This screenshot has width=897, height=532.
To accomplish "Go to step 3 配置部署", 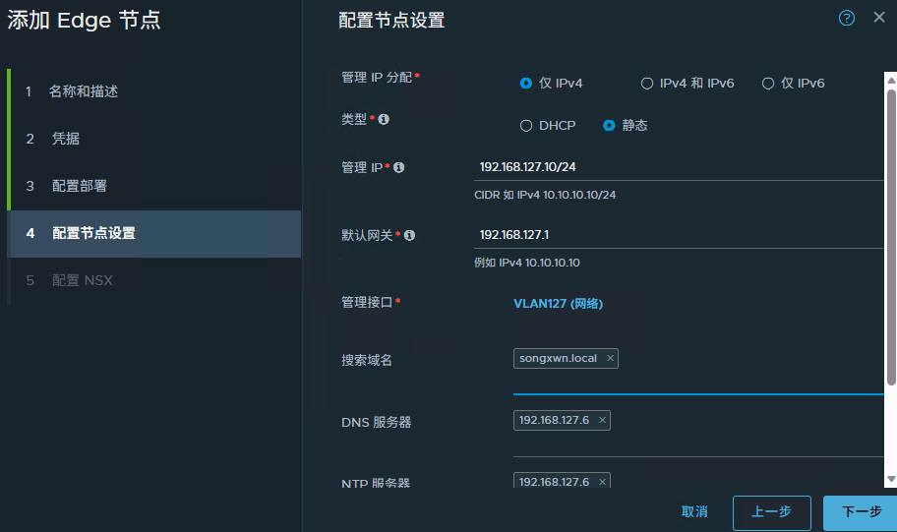I will tap(79, 186).
